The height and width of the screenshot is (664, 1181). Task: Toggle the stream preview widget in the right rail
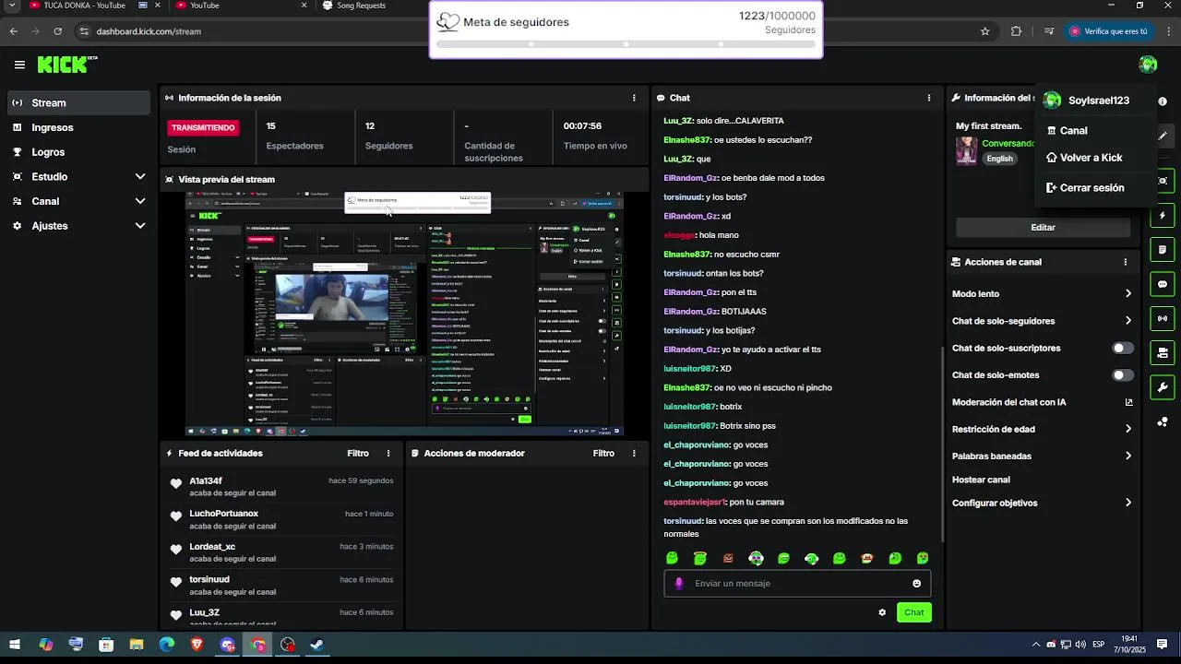pos(1163,181)
